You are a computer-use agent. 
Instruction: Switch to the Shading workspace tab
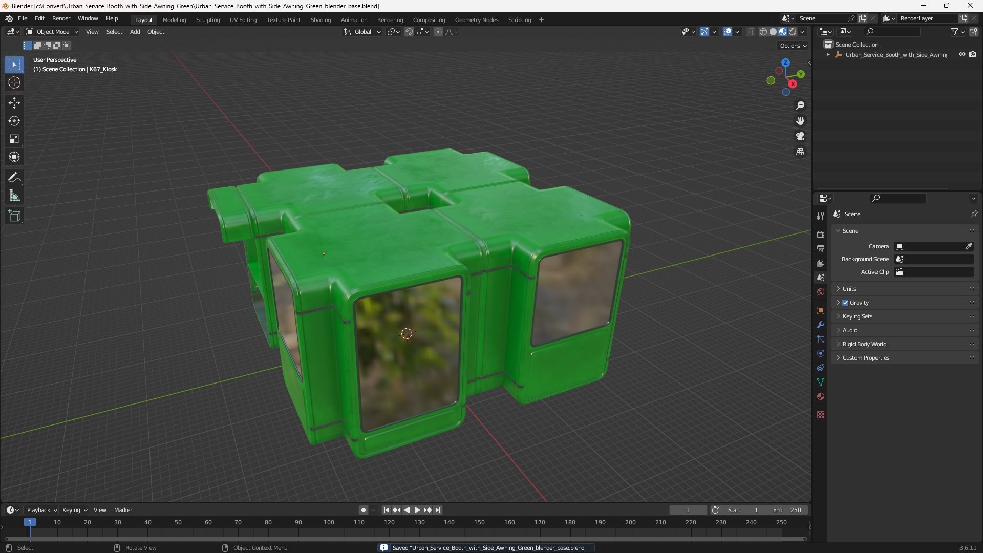[x=320, y=20]
